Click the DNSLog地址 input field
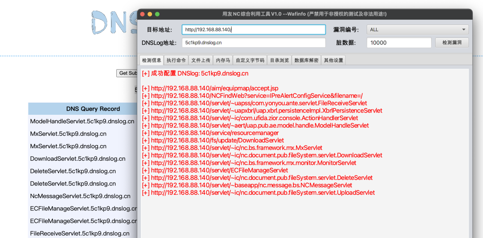The height and width of the screenshot is (238, 483). point(254,43)
